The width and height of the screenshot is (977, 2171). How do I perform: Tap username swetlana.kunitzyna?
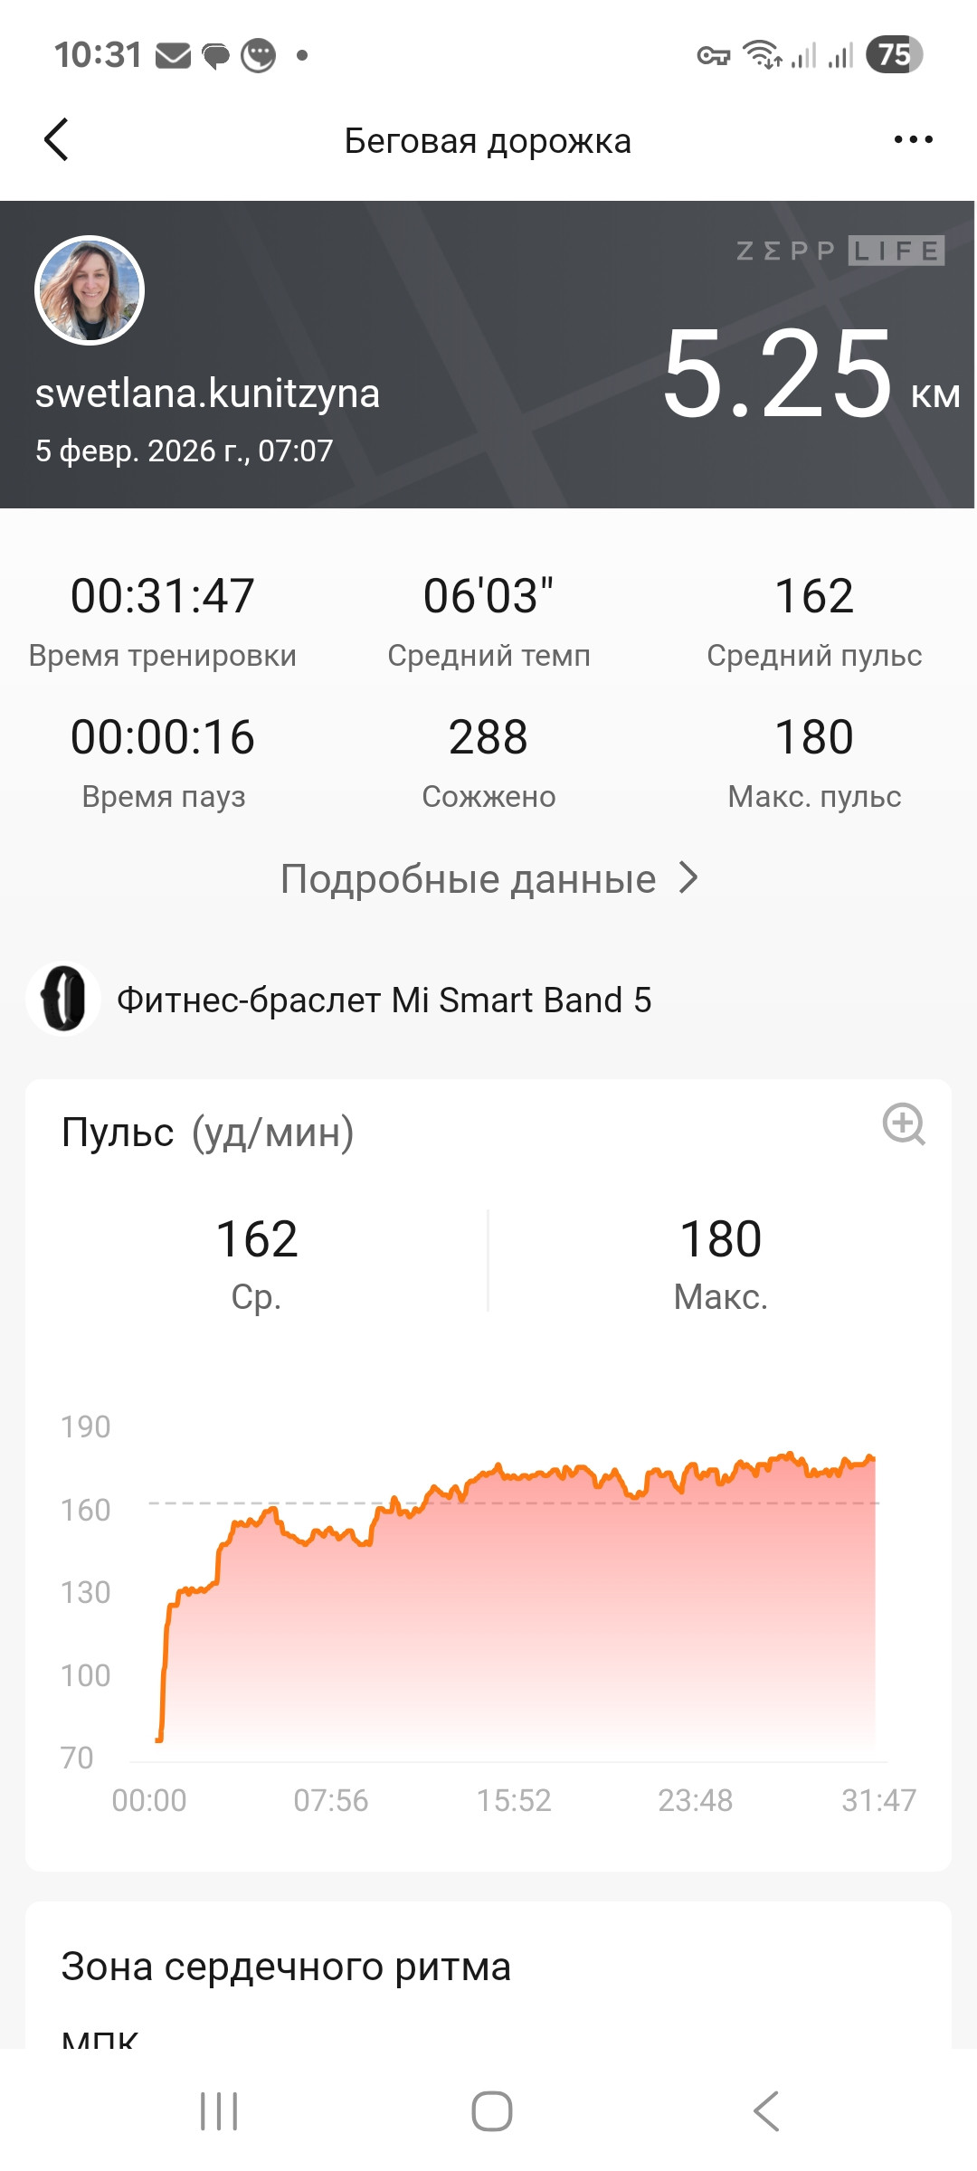click(207, 393)
